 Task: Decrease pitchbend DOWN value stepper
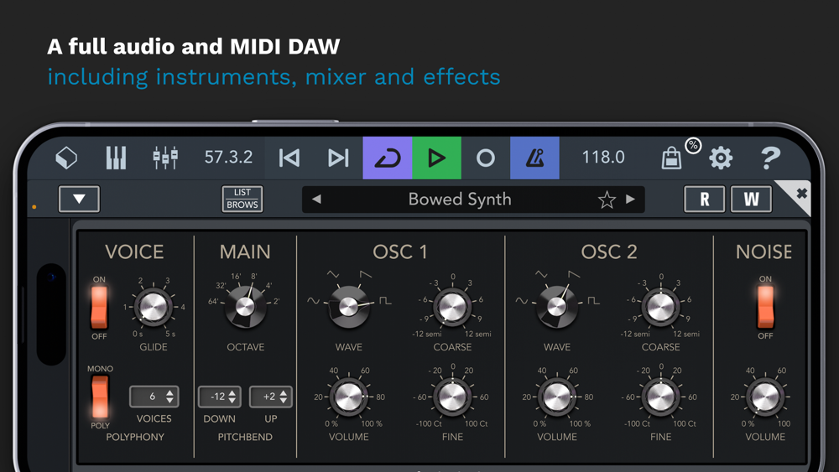click(x=232, y=401)
